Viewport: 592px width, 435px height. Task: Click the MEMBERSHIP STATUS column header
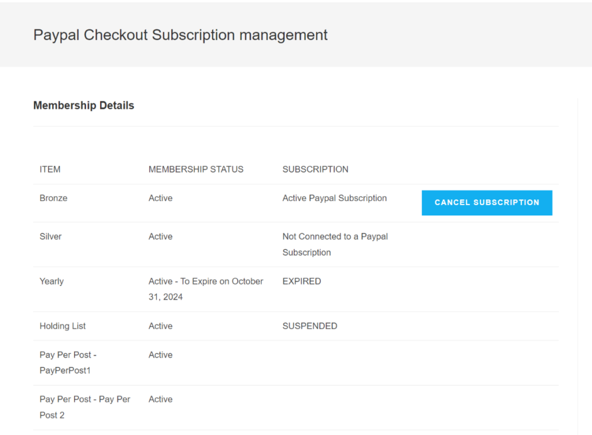(x=196, y=169)
